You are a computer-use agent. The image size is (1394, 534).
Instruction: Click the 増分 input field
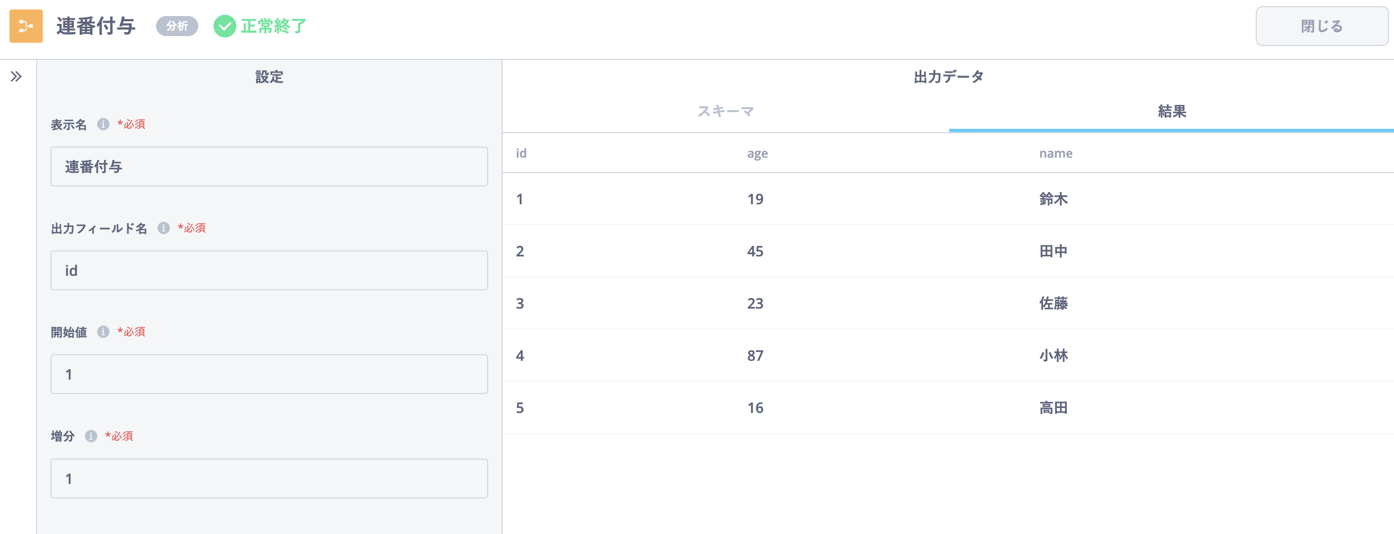point(269,478)
